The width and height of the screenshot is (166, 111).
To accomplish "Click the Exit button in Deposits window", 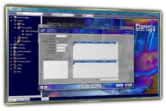I will click(120, 85).
